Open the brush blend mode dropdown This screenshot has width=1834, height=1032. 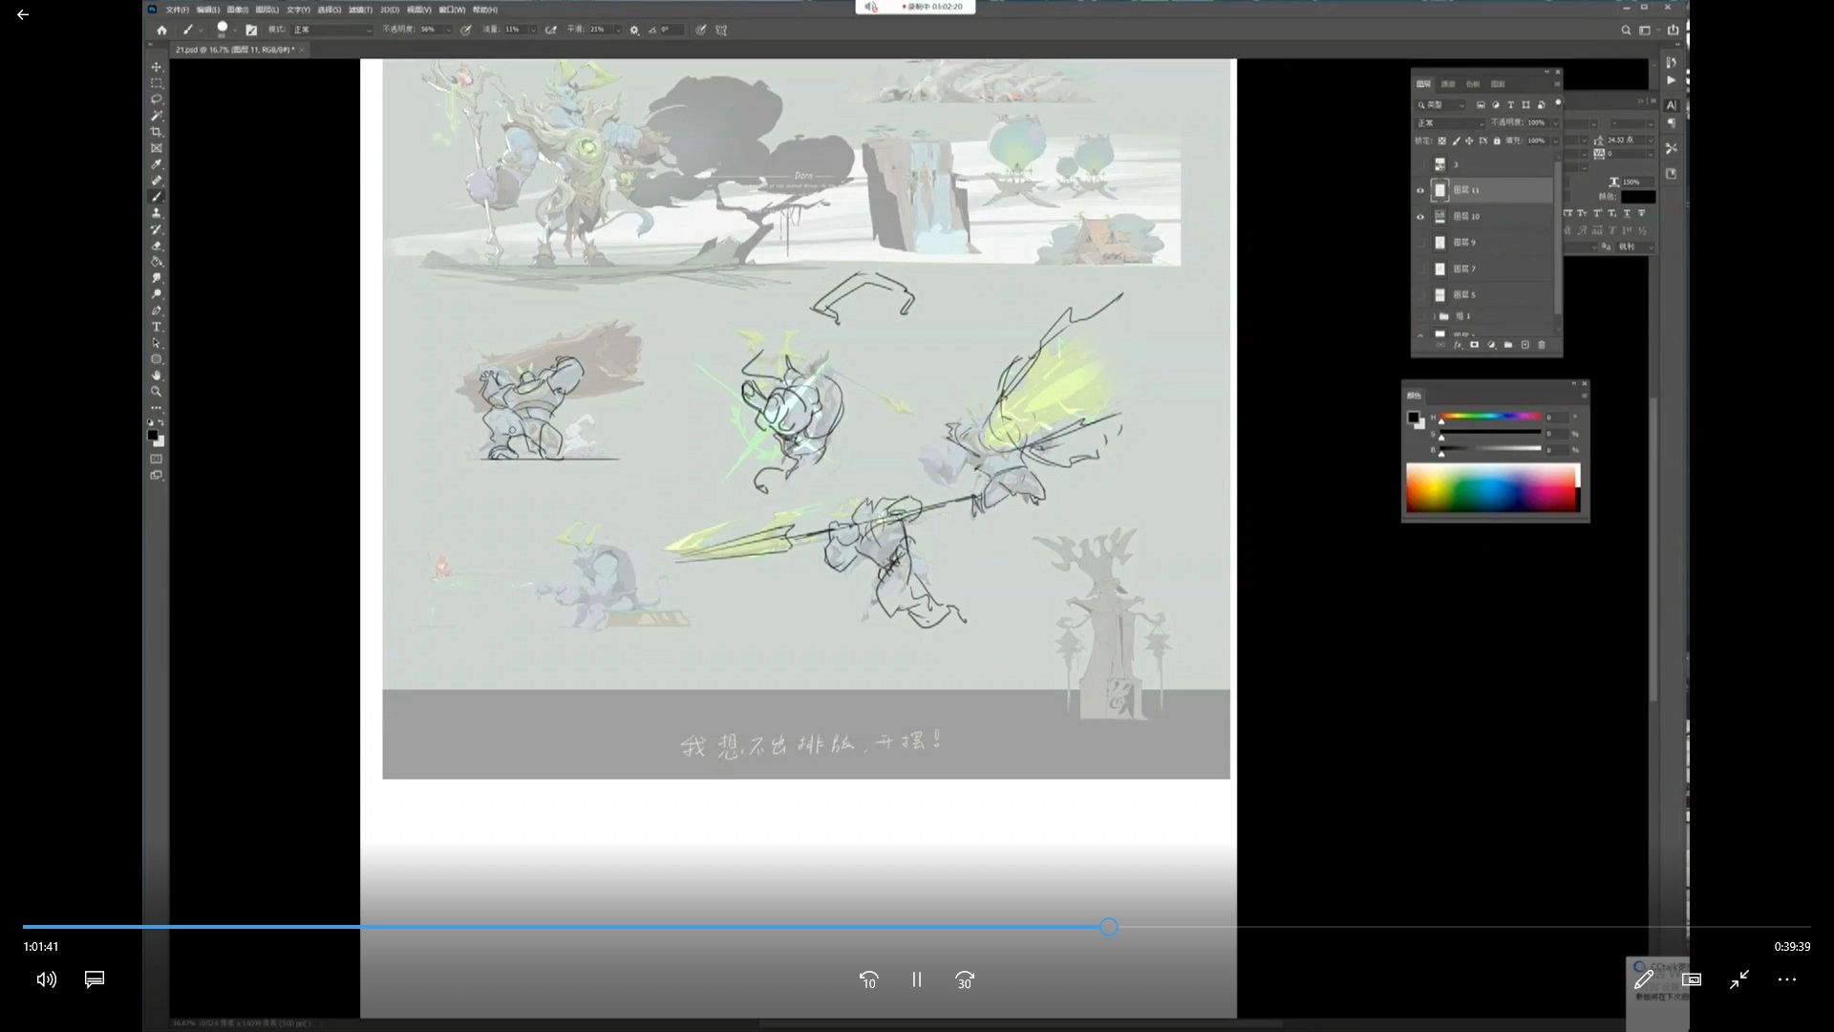click(331, 30)
